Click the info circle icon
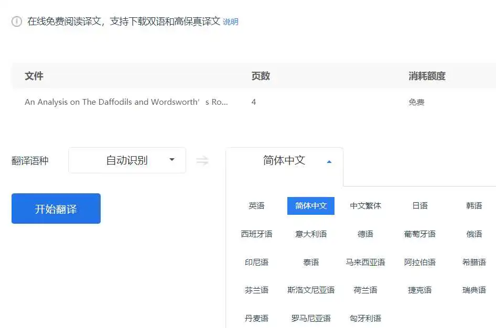Viewport: 496px width, 328px height. (x=17, y=21)
